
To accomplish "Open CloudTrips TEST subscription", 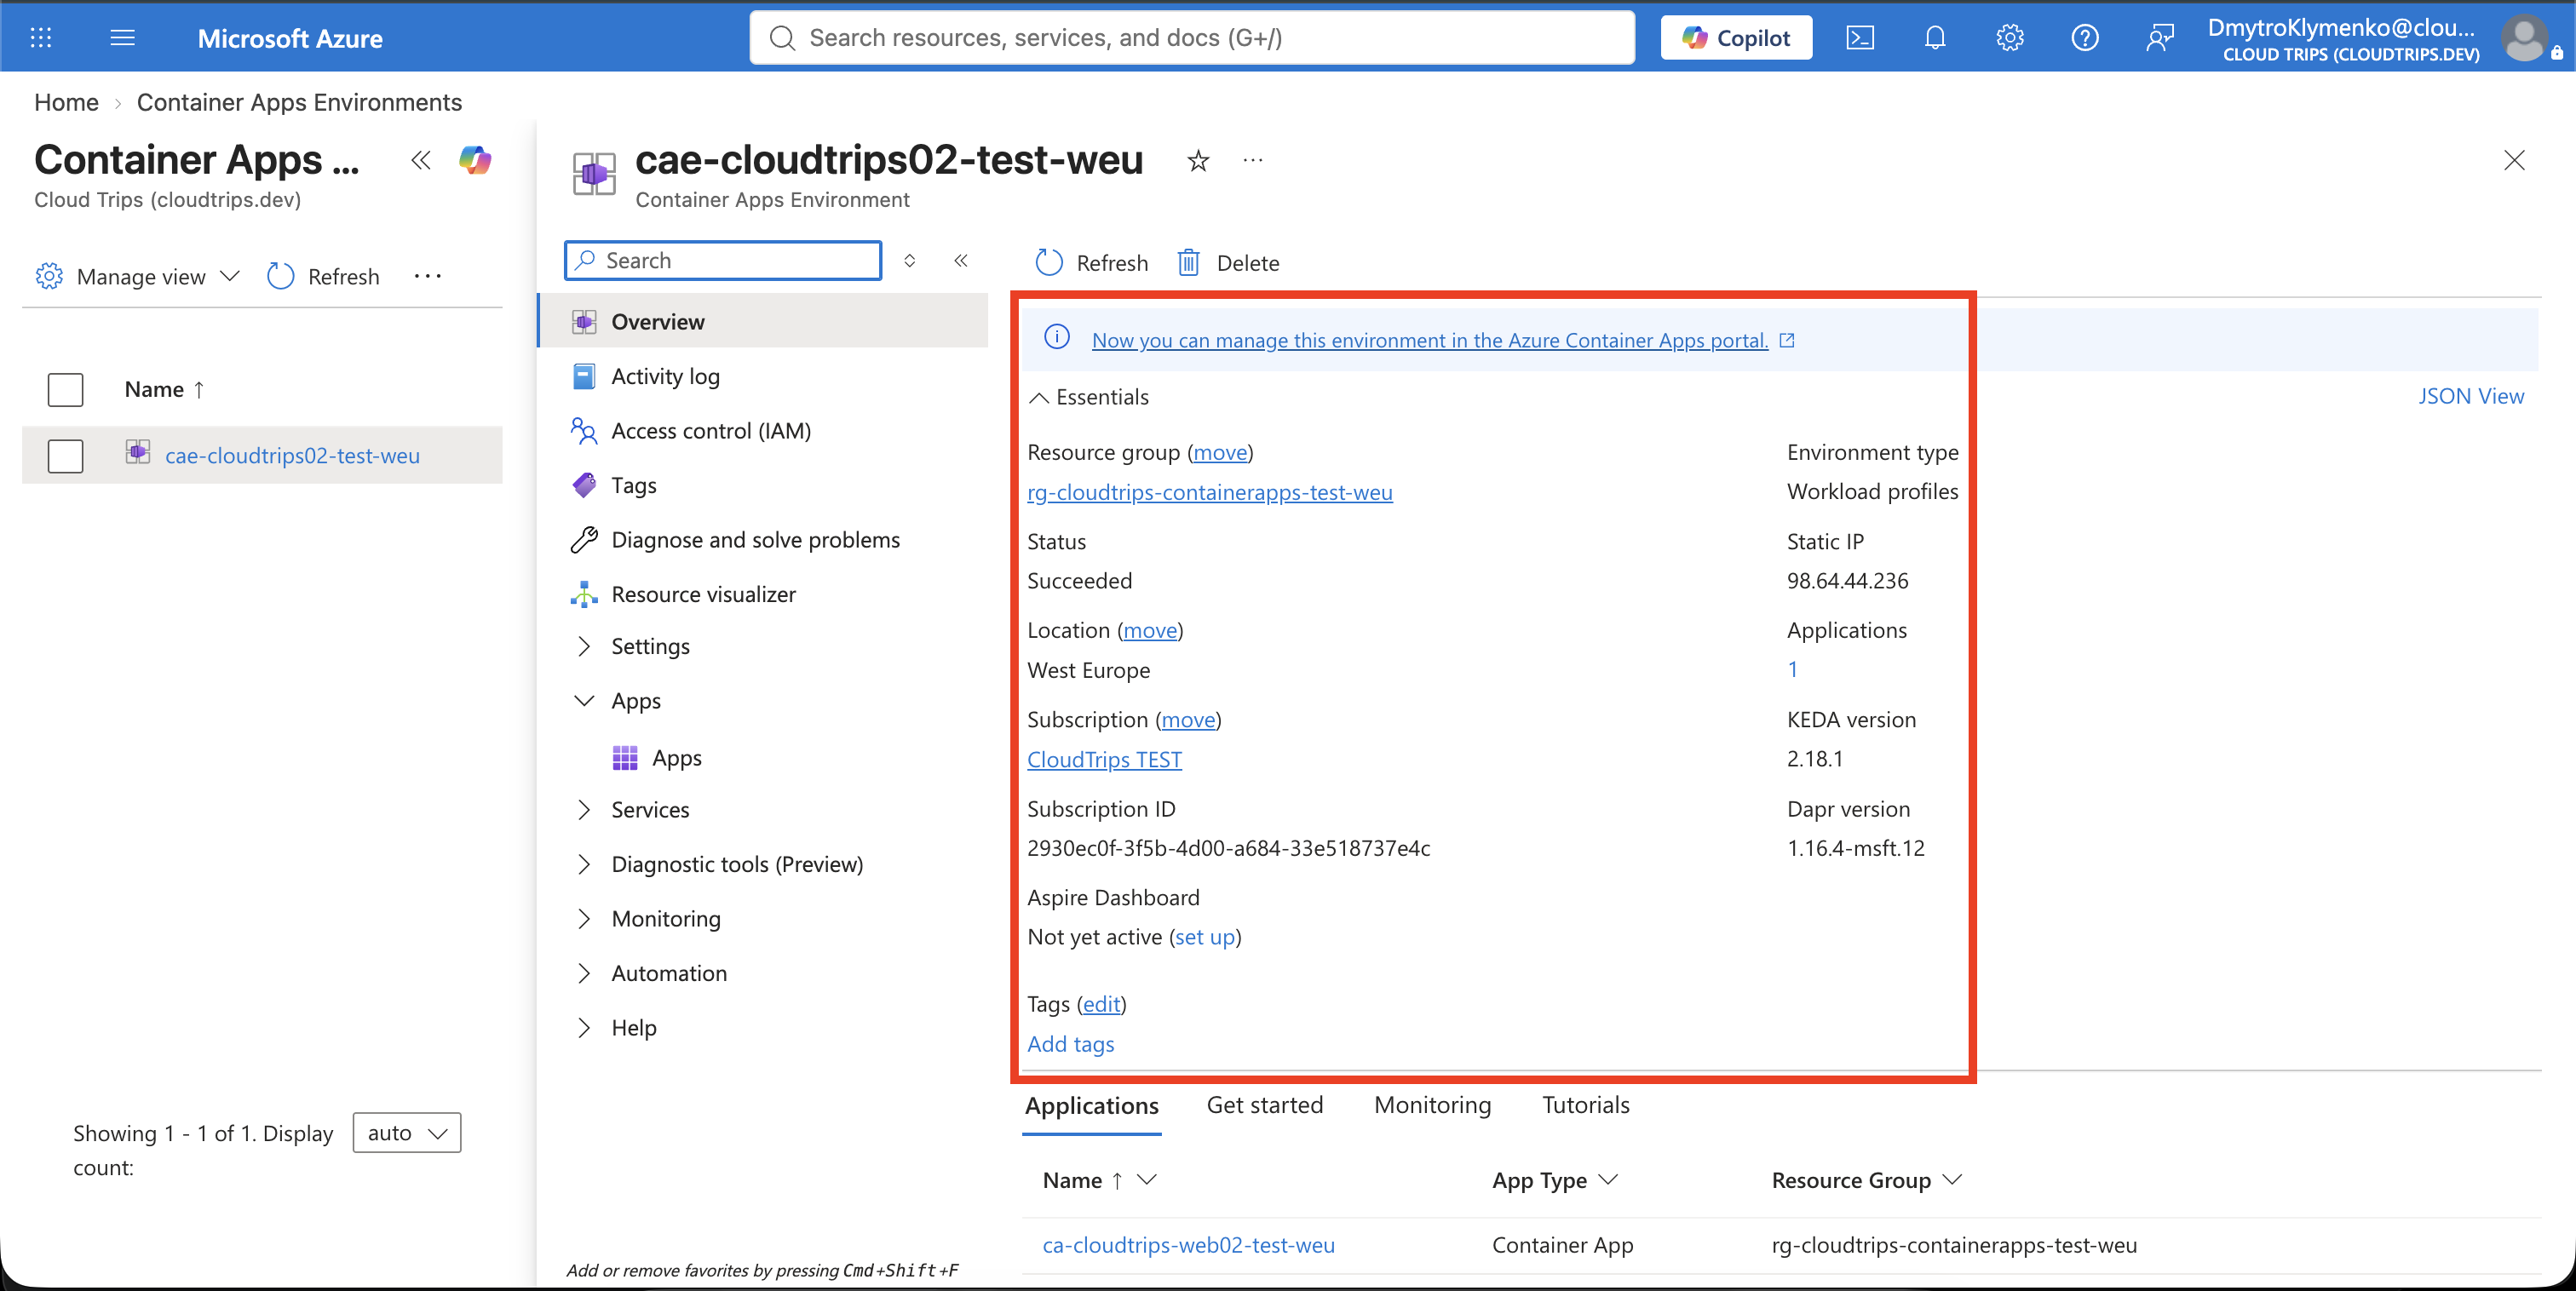I will pyautogui.click(x=1104, y=759).
